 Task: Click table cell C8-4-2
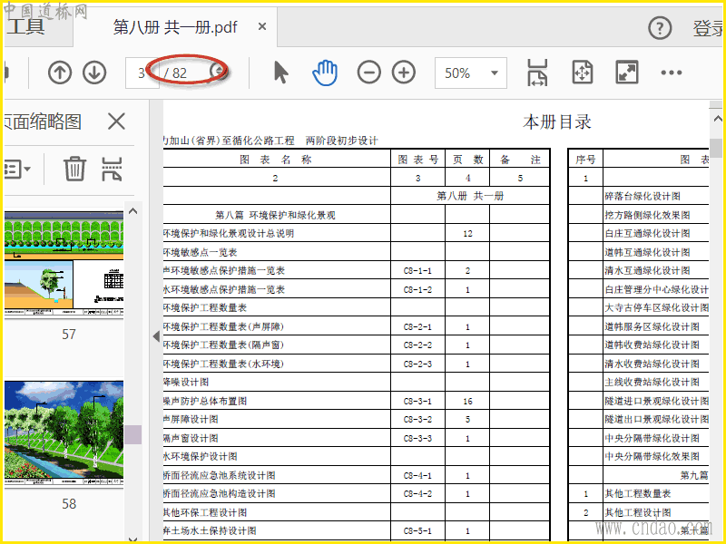[x=417, y=493]
